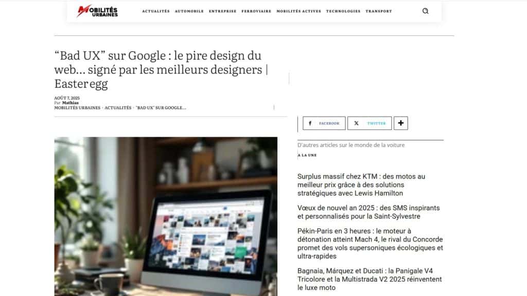Open the search magnifier icon
The height and width of the screenshot is (296, 527).
coord(425,11)
